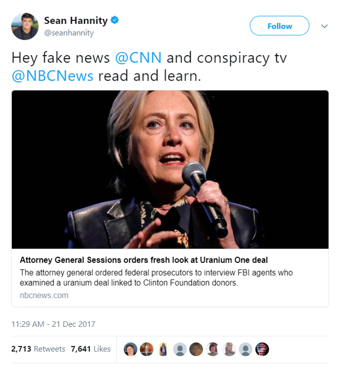The image size is (345, 367).
Task: Open the @seanhannity handle
Action: [69, 33]
